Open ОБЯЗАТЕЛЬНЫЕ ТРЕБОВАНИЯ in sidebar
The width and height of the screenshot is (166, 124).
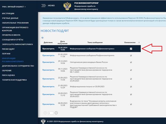pyautogui.click(x=15, y=23)
